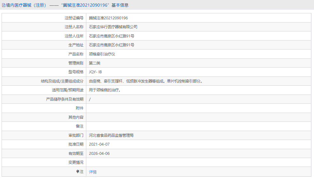Click the 生产地址 label
This screenshot has height=178, width=314.
click(76, 45)
